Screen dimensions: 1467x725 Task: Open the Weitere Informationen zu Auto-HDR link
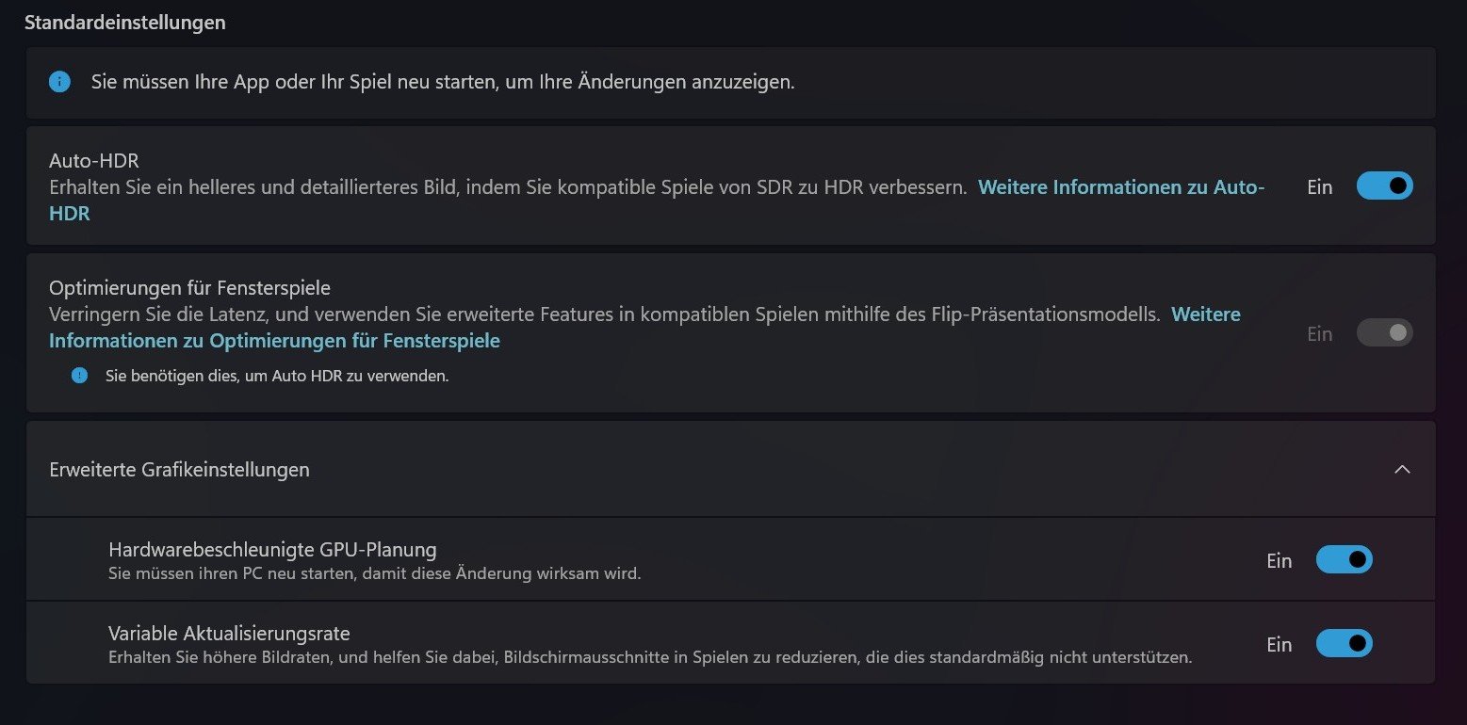pyautogui.click(x=1119, y=187)
